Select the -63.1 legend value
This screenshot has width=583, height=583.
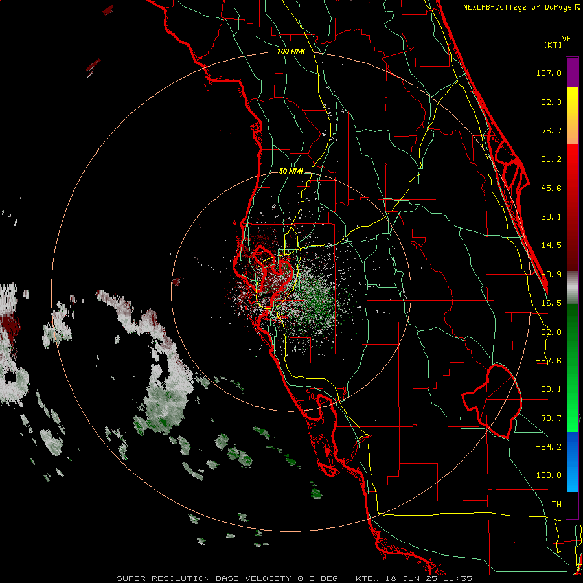coord(549,389)
